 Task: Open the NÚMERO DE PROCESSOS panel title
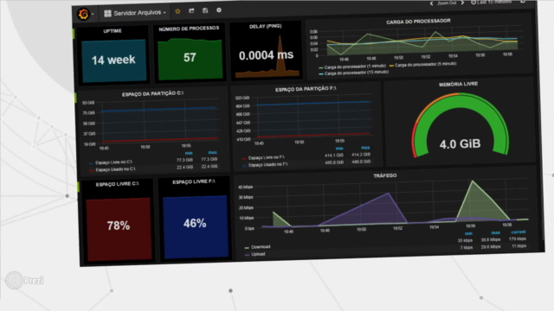tap(189, 29)
